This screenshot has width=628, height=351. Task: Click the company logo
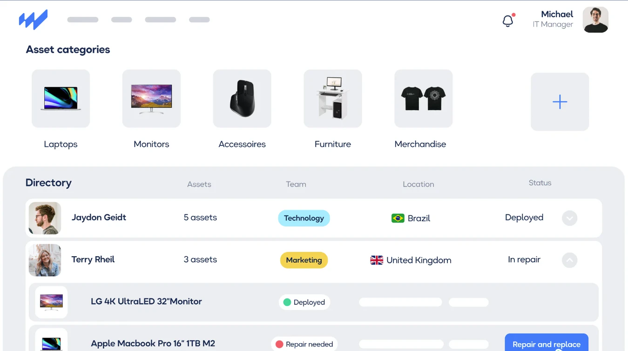[x=33, y=19]
